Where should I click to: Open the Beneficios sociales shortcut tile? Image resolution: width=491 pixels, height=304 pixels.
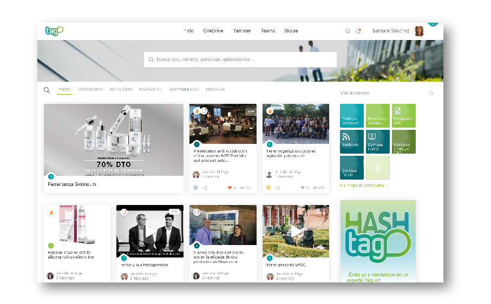click(x=378, y=116)
